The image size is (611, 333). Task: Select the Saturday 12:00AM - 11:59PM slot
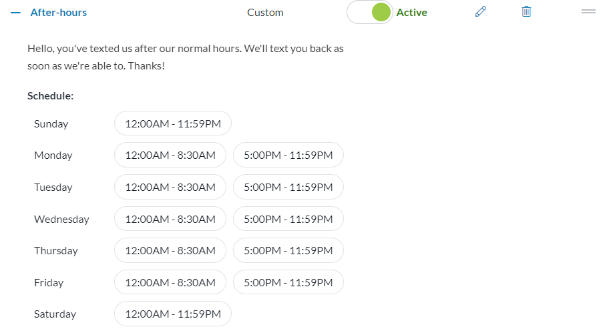(x=173, y=314)
